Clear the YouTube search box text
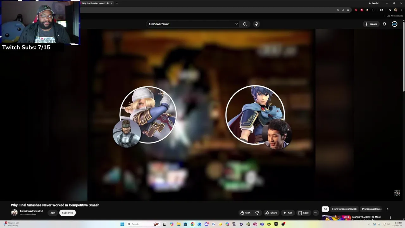 tap(236, 24)
